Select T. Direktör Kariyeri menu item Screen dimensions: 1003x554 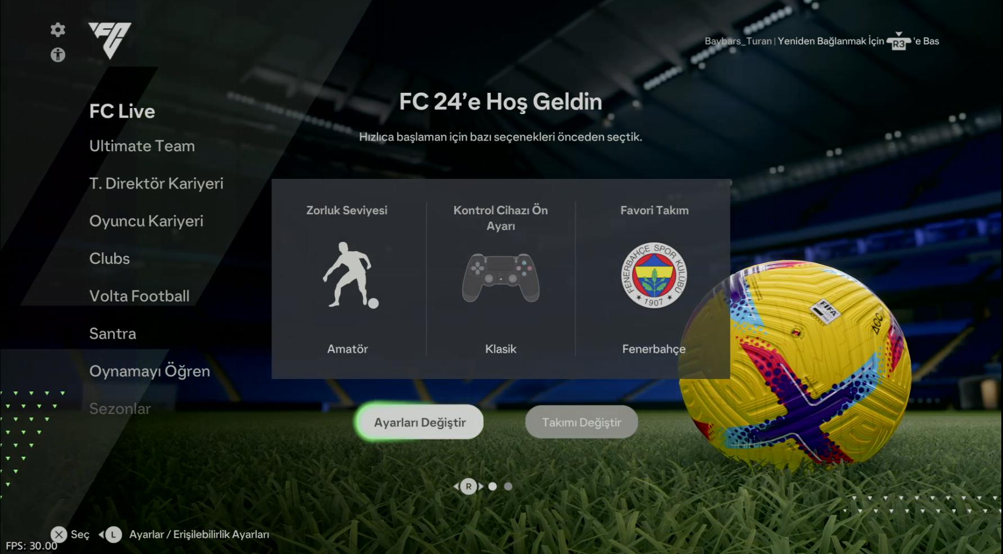[156, 183]
